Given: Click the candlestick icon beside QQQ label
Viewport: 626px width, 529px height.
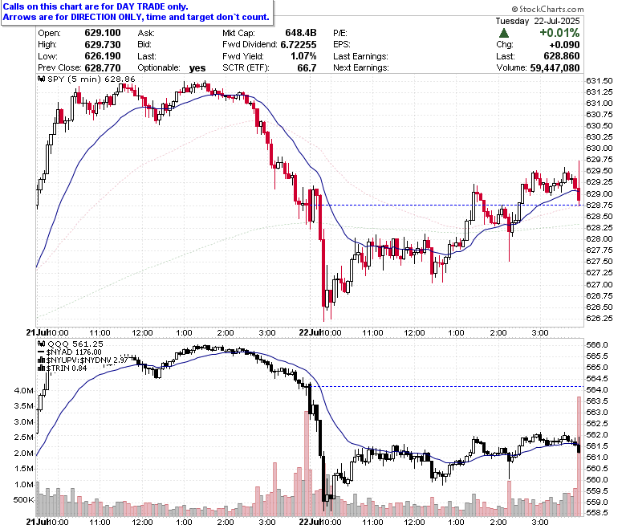Looking at the screenshot, I should coord(42,344).
